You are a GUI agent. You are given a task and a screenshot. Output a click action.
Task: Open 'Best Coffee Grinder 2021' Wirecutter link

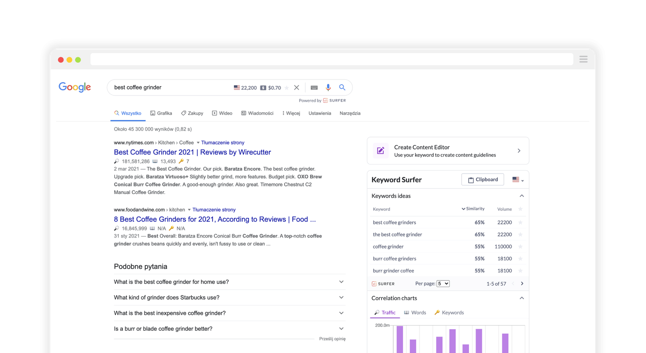click(x=192, y=152)
